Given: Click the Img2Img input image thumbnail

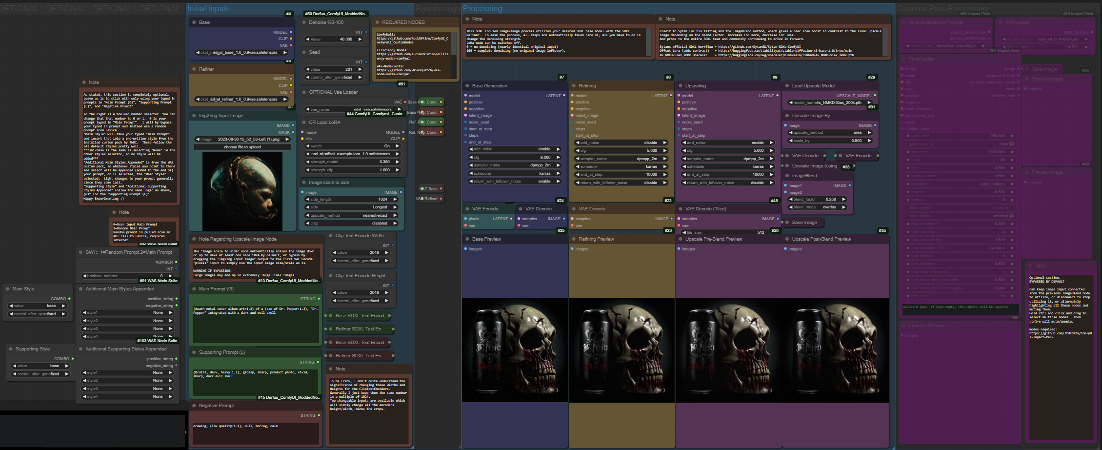Looking at the screenshot, I should [x=242, y=191].
